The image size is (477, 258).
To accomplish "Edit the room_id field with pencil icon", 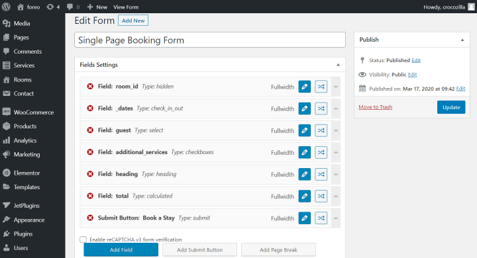I will 305,87.
